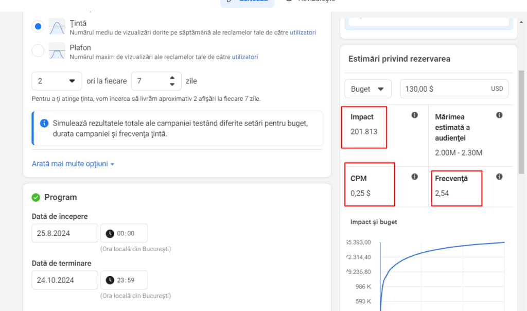Click the green checkmark beside Program
The image size is (527, 311).
click(x=36, y=197)
